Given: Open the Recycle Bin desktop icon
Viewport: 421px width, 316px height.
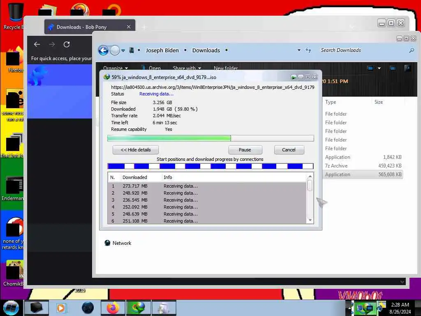Looking at the screenshot, I should tap(14, 16).
